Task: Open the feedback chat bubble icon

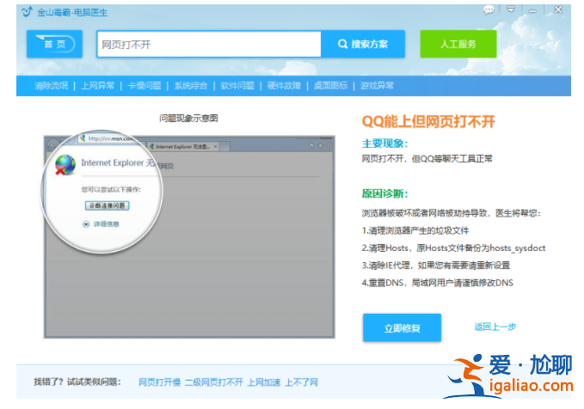Action: (489, 9)
